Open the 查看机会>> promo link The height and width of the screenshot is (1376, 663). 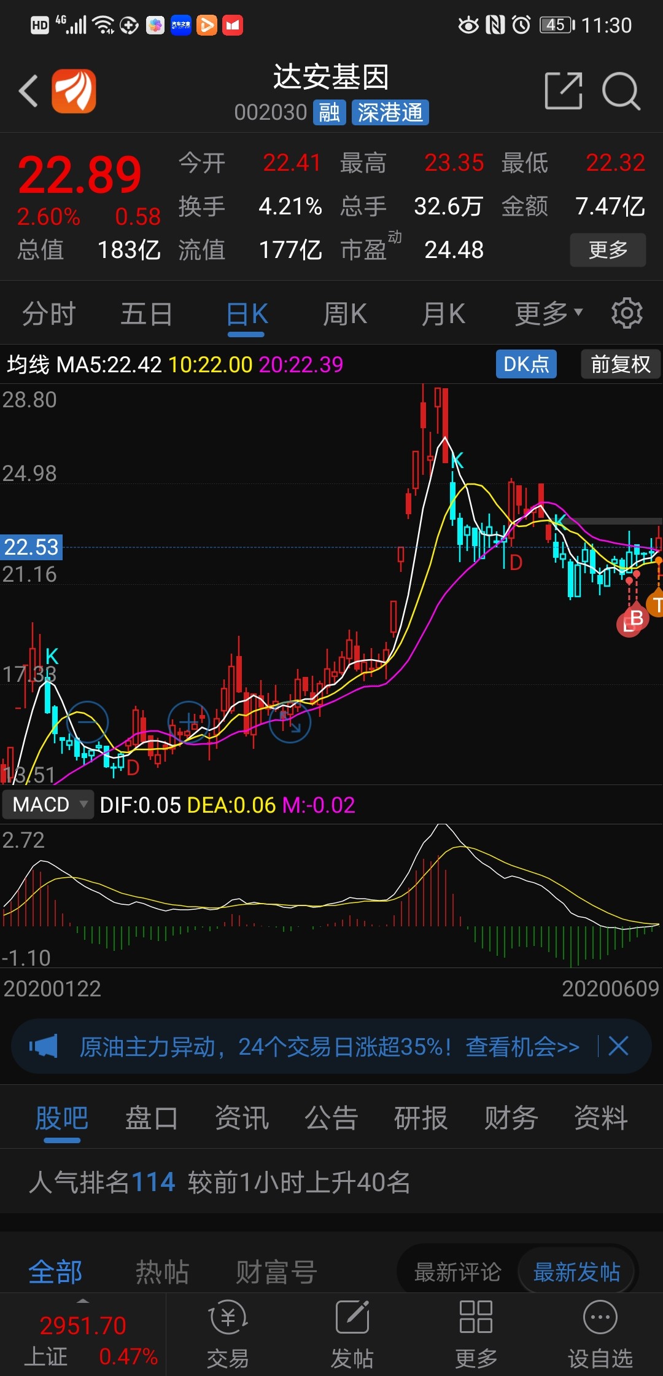tap(522, 1046)
